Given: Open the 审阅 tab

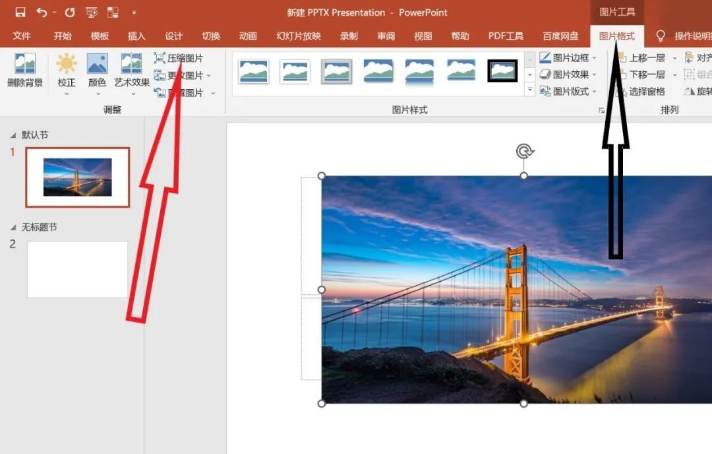Looking at the screenshot, I should pyautogui.click(x=386, y=36).
